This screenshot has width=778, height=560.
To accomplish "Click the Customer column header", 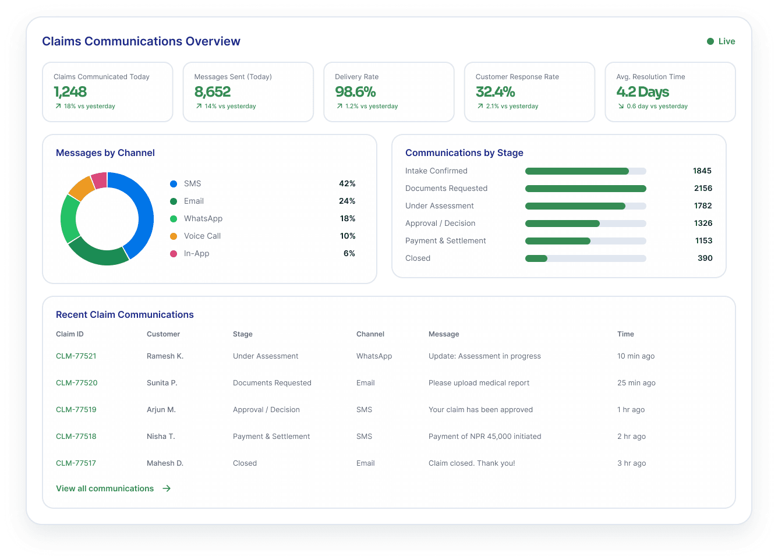I will (164, 334).
